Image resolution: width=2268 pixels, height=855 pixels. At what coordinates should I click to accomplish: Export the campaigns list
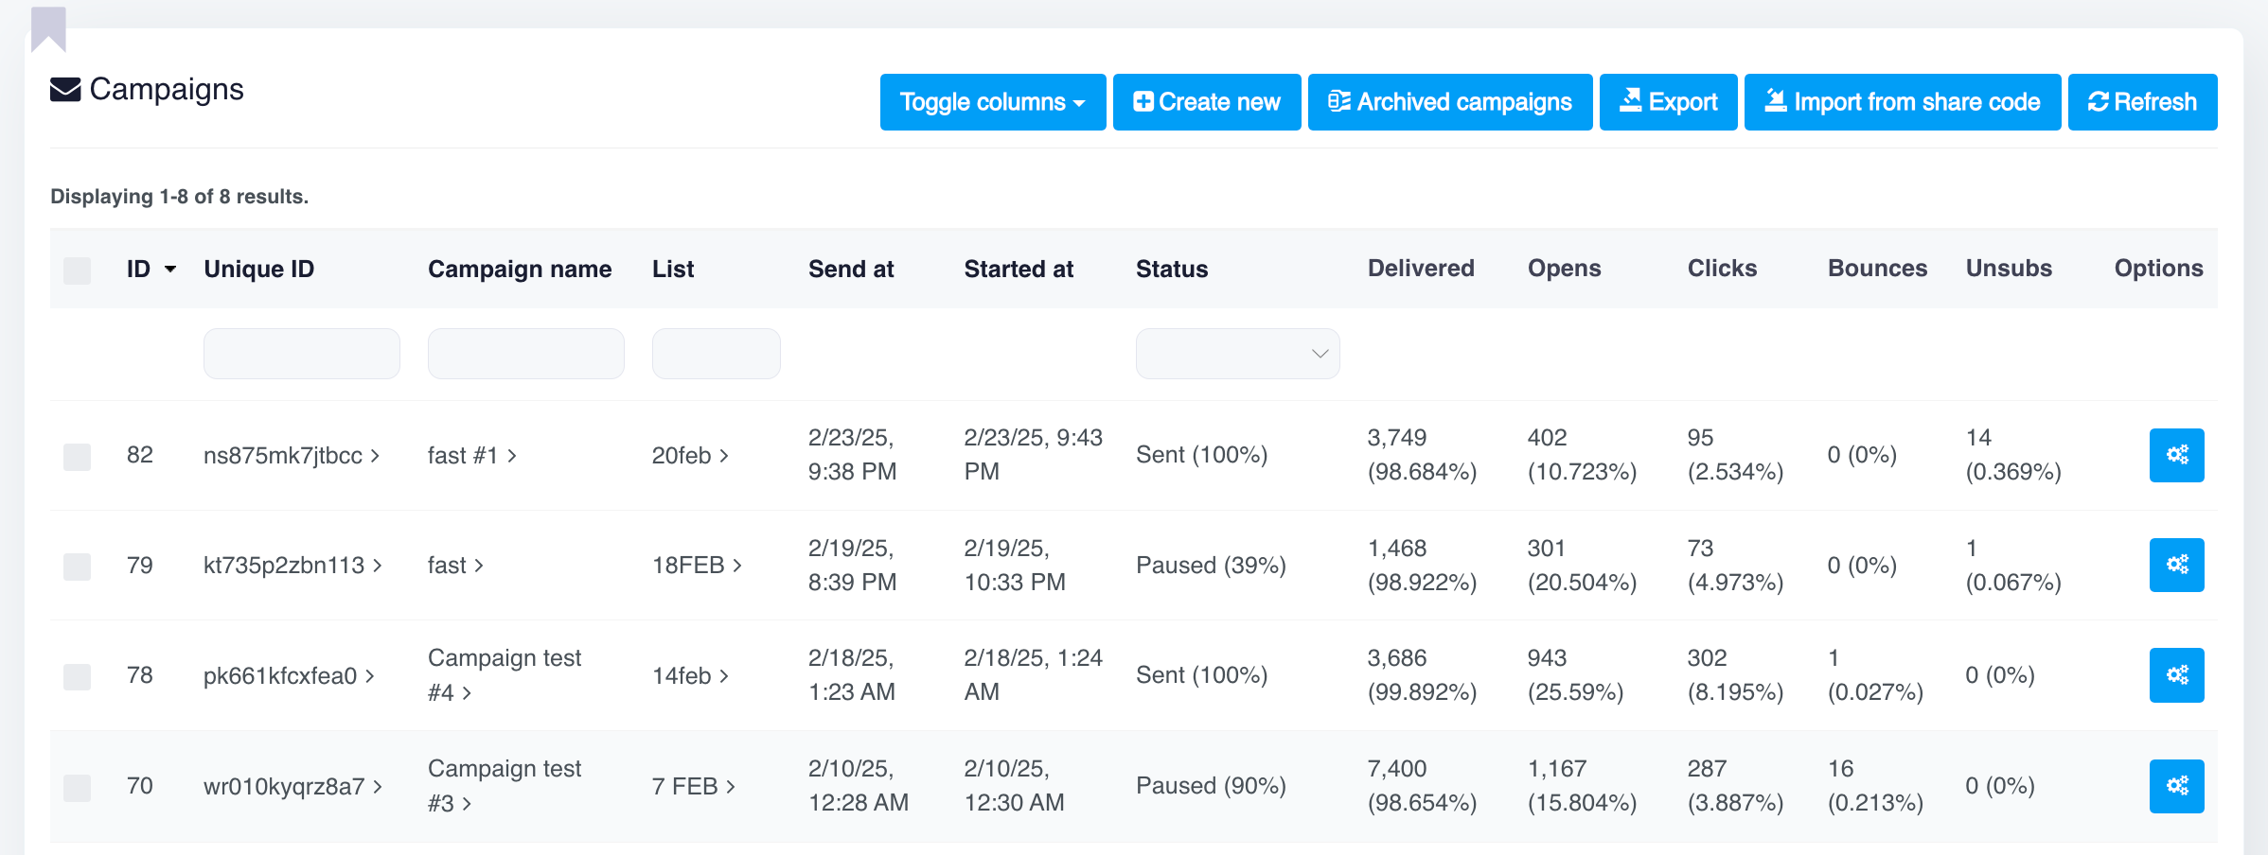[x=1668, y=102]
